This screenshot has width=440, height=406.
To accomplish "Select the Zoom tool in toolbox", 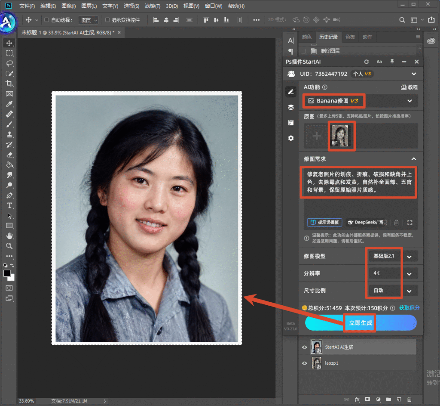I will tap(9, 246).
